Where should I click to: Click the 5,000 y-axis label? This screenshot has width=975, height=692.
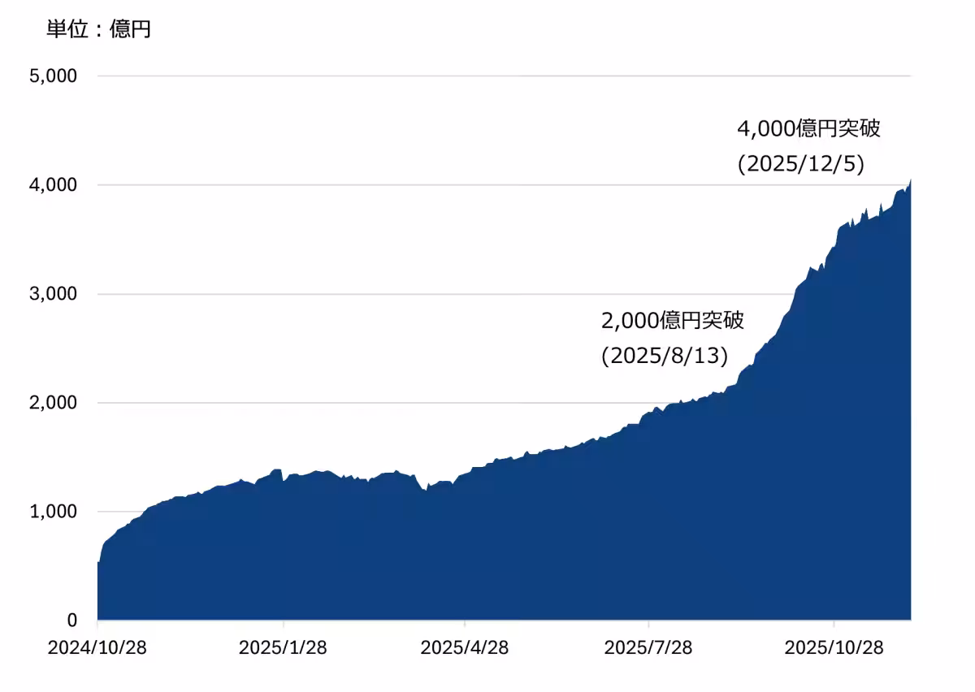(x=53, y=76)
